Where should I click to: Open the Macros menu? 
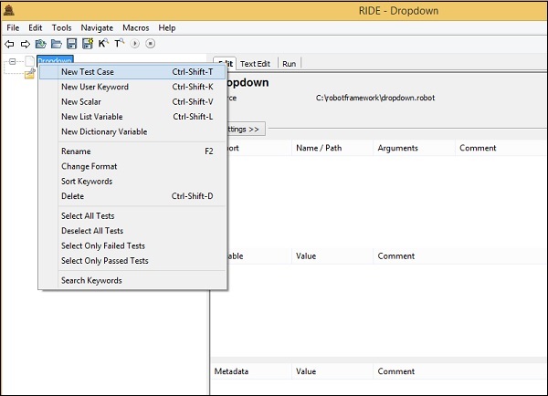137,27
